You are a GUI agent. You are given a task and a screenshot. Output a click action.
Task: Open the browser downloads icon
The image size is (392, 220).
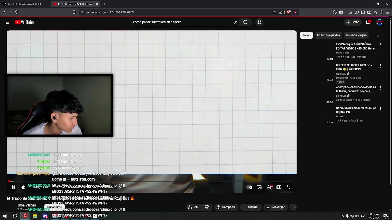point(351,12)
